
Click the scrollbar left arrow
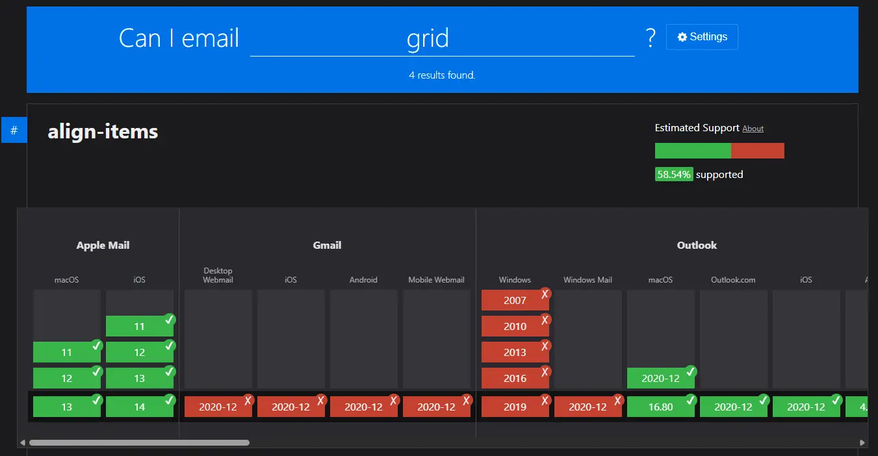click(23, 442)
